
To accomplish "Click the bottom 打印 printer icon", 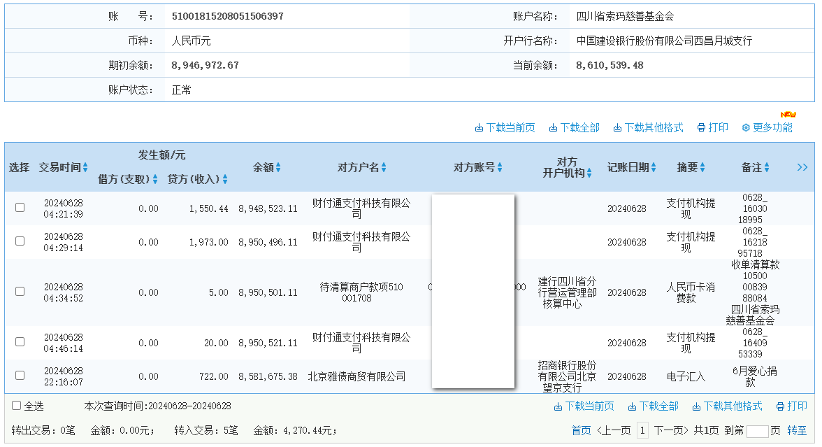I will [781, 406].
